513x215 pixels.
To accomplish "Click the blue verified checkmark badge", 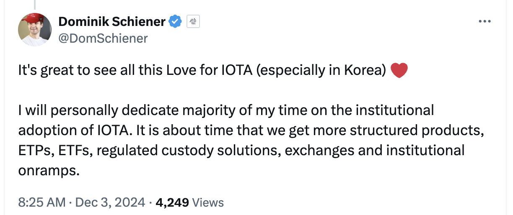I will pos(175,21).
